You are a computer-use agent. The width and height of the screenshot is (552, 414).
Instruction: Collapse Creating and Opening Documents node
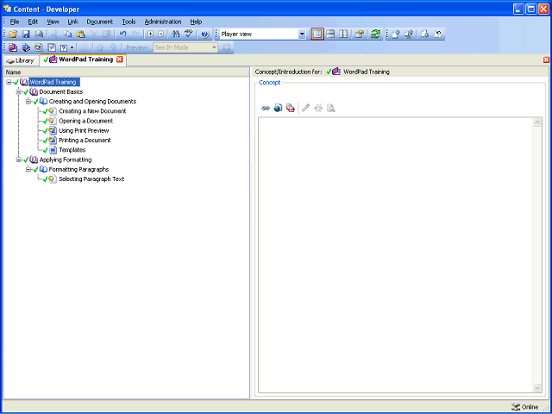pos(28,102)
